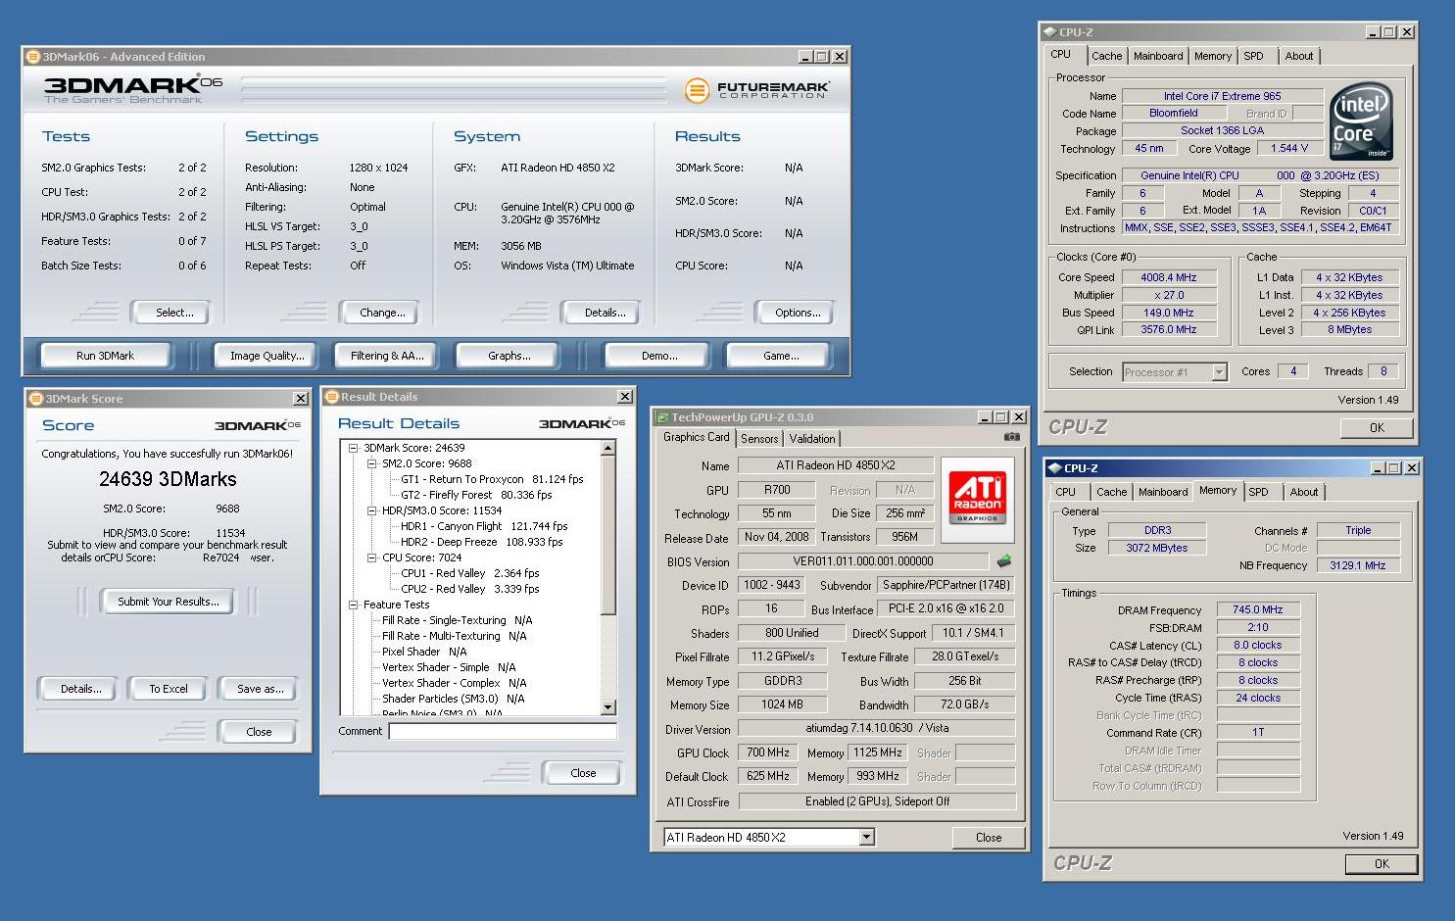The image size is (1455, 921).
Task: Open Mainboard tab in top CPU-Z window
Action: 1157,57
